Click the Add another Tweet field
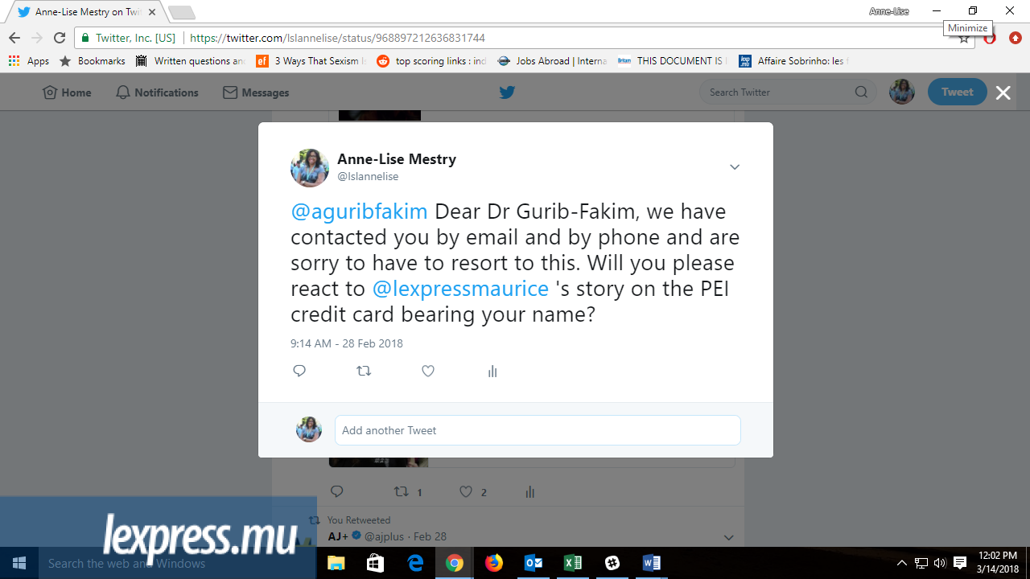Screen dimensions: 1030x579 click(538, 430)
